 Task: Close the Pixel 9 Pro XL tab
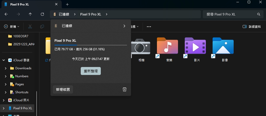56,4
